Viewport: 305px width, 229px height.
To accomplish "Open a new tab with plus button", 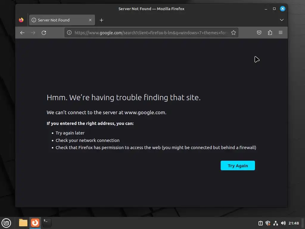I will tap(101, 20).
